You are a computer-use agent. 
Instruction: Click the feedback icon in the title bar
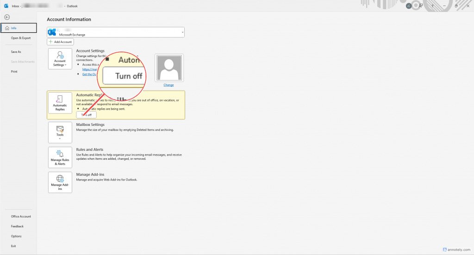point(421,6)
